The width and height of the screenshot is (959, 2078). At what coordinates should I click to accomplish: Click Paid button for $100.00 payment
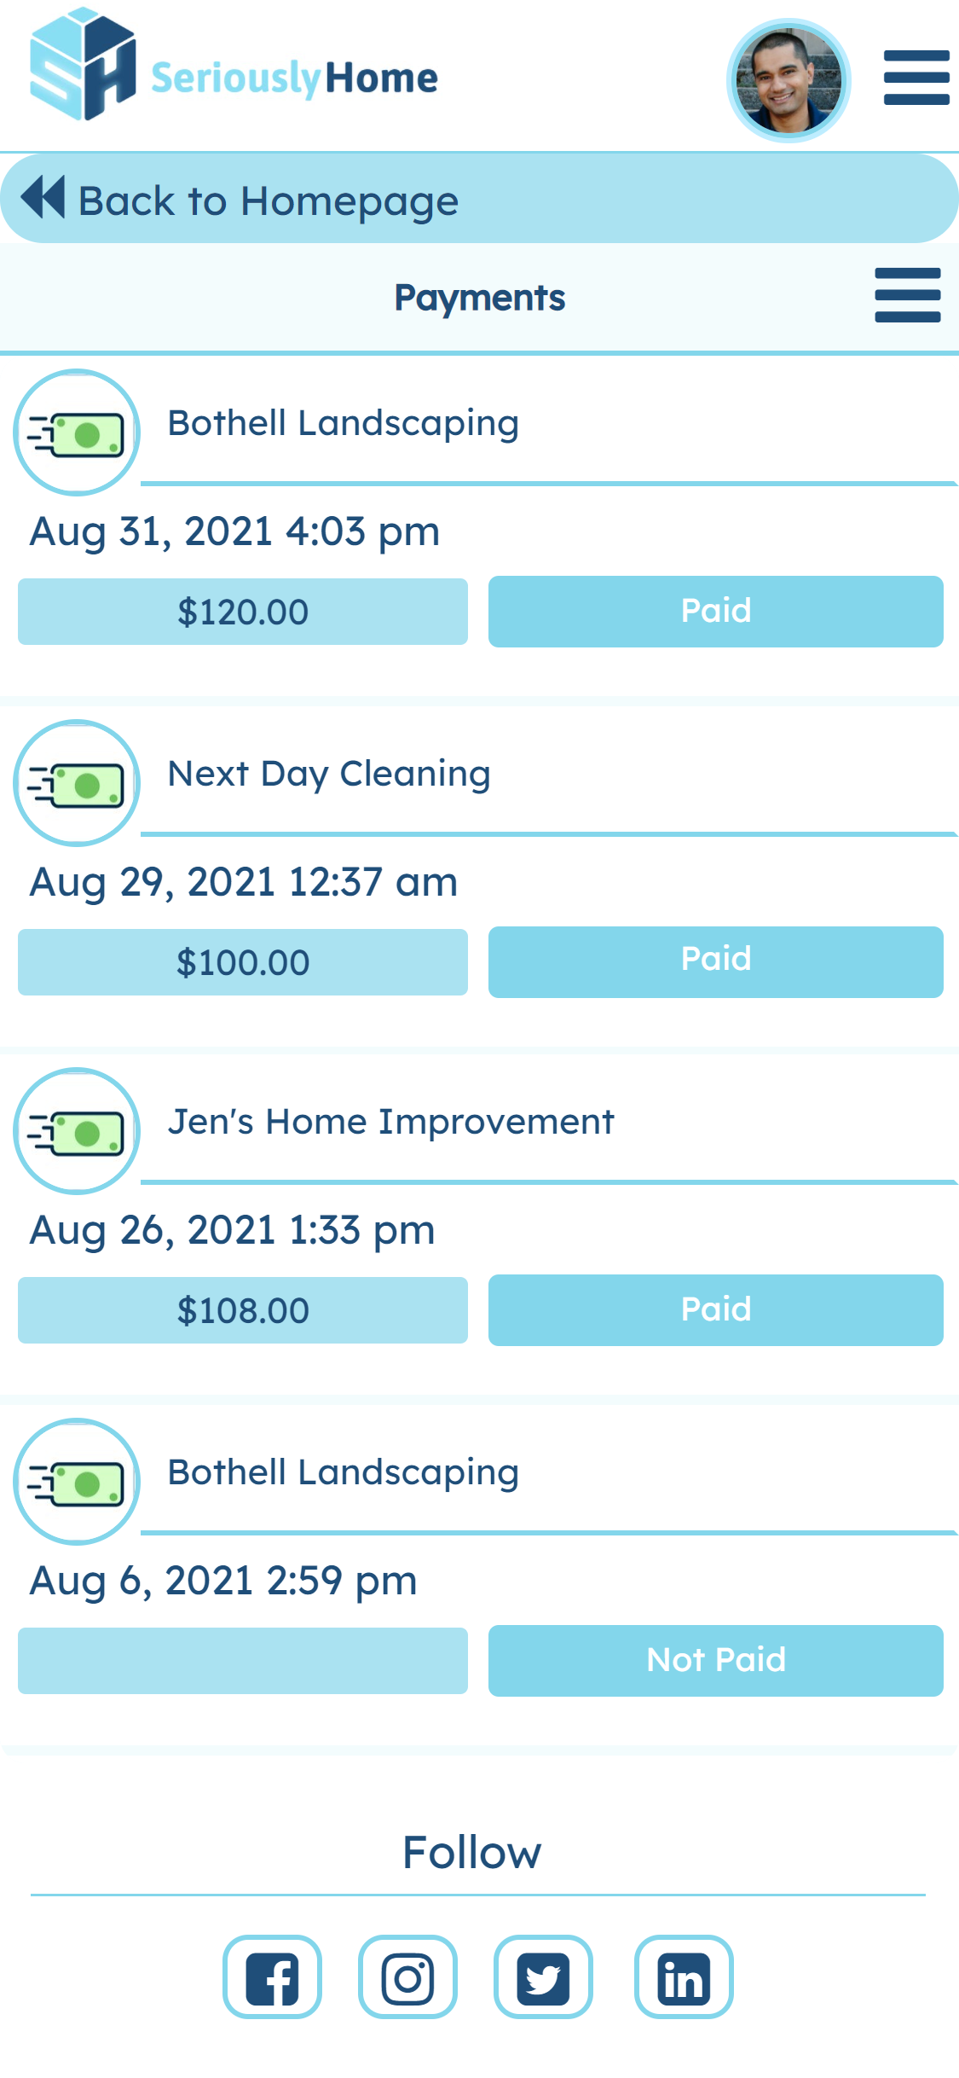point(715,961)
